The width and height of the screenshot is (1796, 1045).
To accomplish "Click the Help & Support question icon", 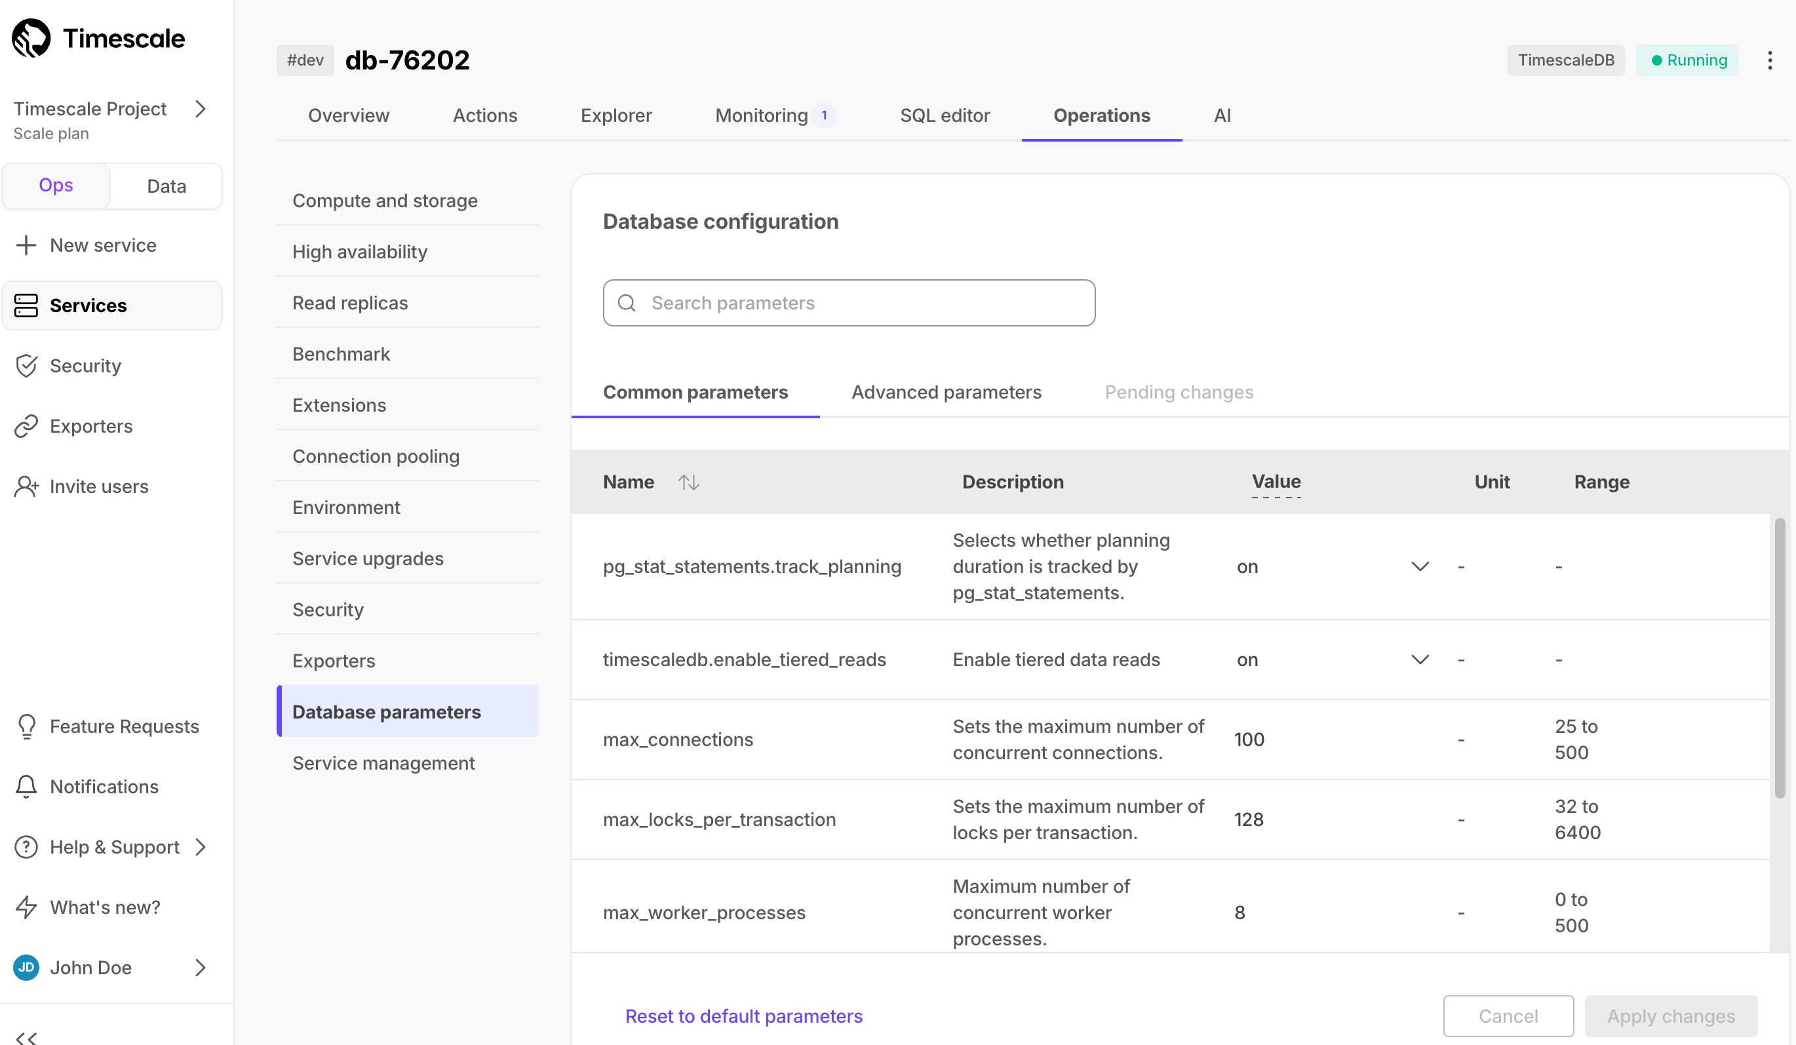I will [x=26, y=847].
